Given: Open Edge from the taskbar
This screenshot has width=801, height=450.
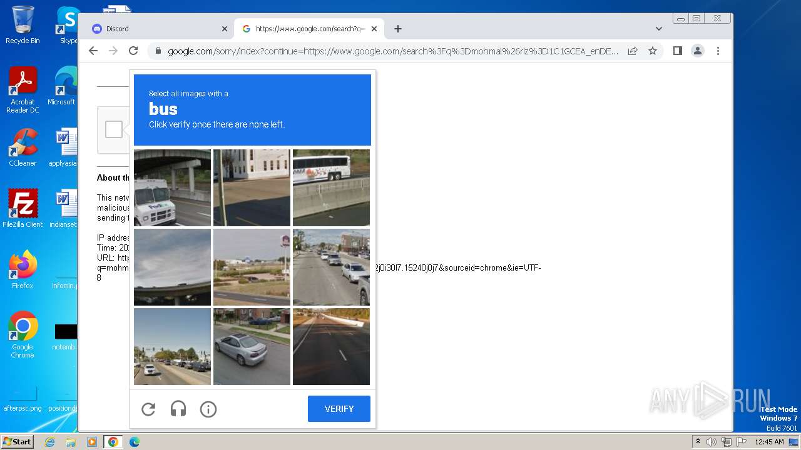Looking at the screenshot, I should pos(134,442).
